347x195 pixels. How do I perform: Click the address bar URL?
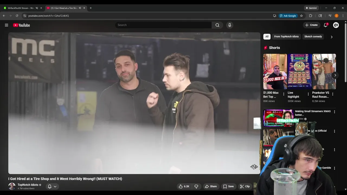coord(49,16)
